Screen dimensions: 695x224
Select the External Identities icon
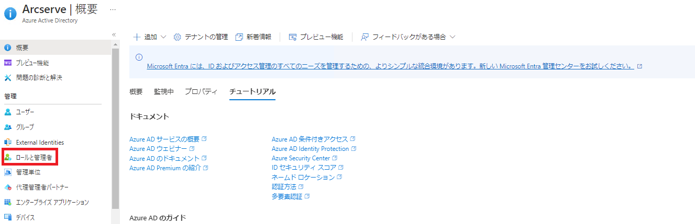pyautogui.click(x=7, y=142)
